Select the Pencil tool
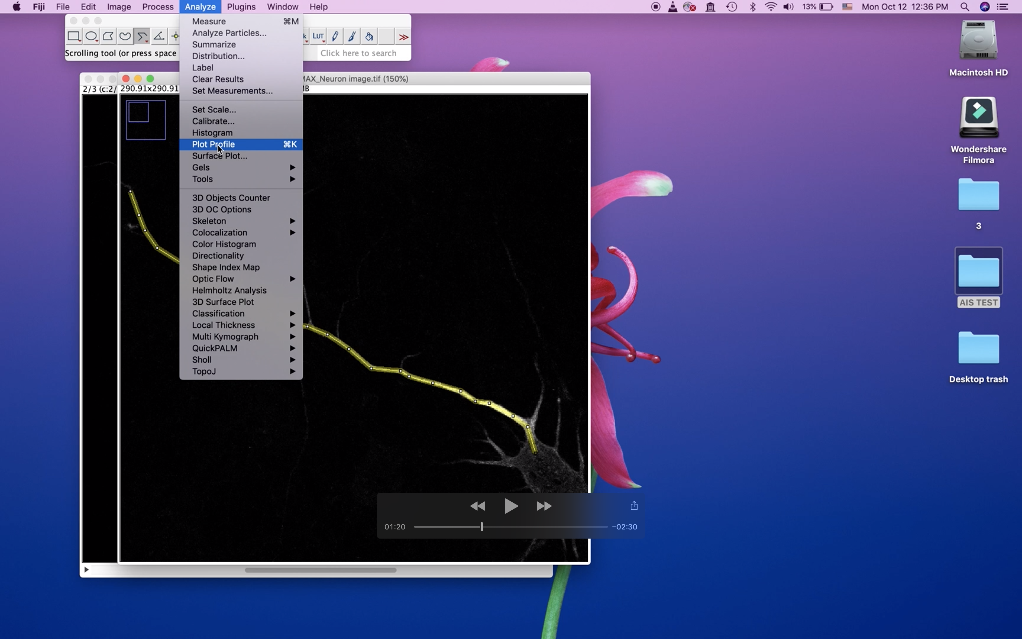Screen dimensions: 1022x639 pos(335,36)
